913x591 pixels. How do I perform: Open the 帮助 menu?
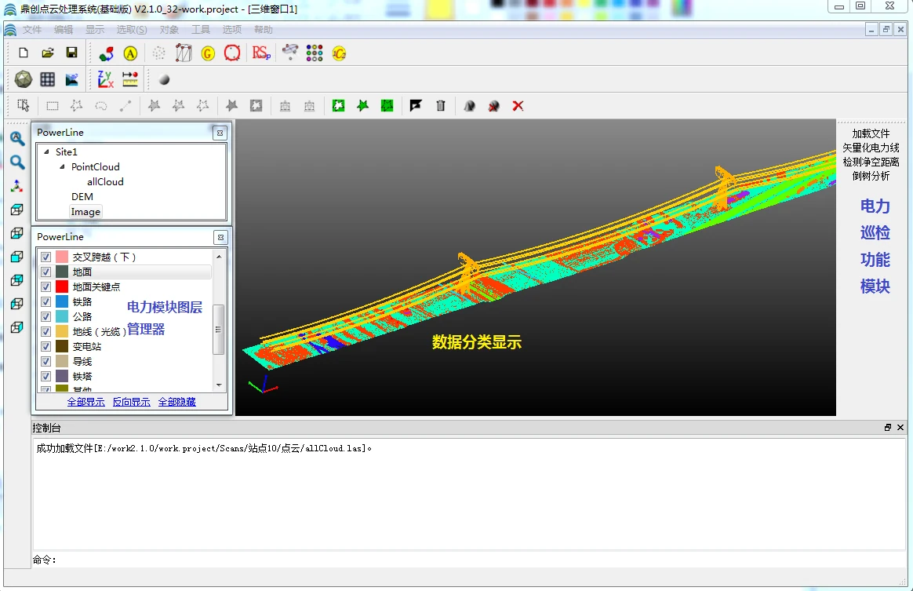click(264, 30)
